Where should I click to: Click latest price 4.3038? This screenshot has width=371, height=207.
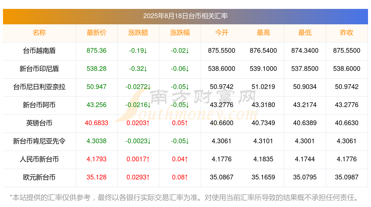coord(96,141)
